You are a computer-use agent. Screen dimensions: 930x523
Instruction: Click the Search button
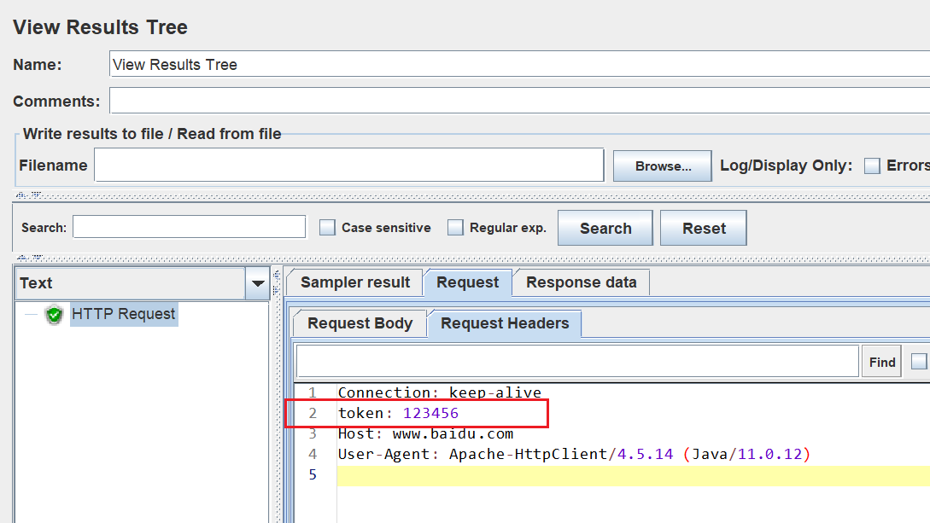[x=605, y=228]
